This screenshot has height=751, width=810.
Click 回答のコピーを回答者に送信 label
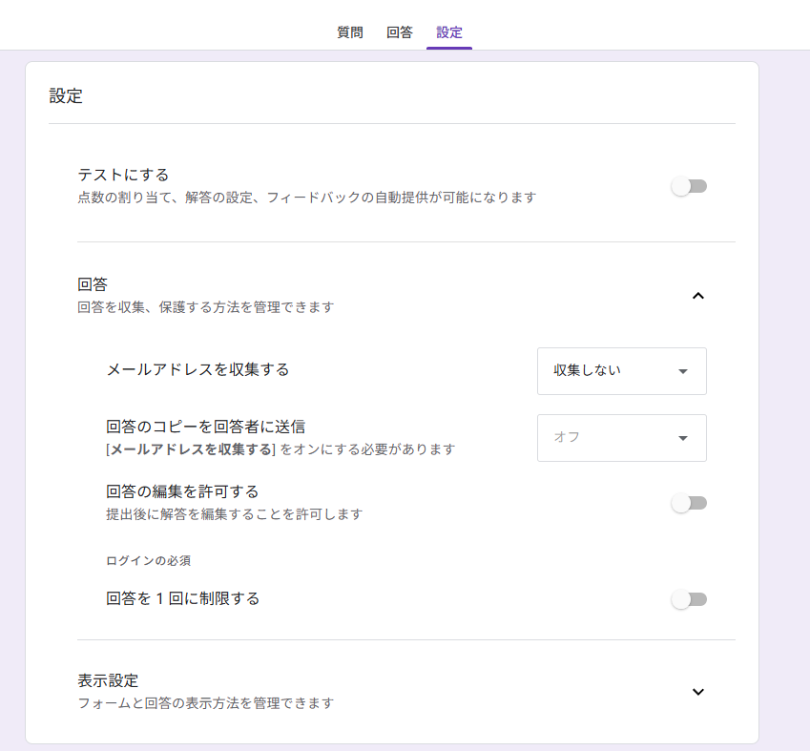point(205,427)
